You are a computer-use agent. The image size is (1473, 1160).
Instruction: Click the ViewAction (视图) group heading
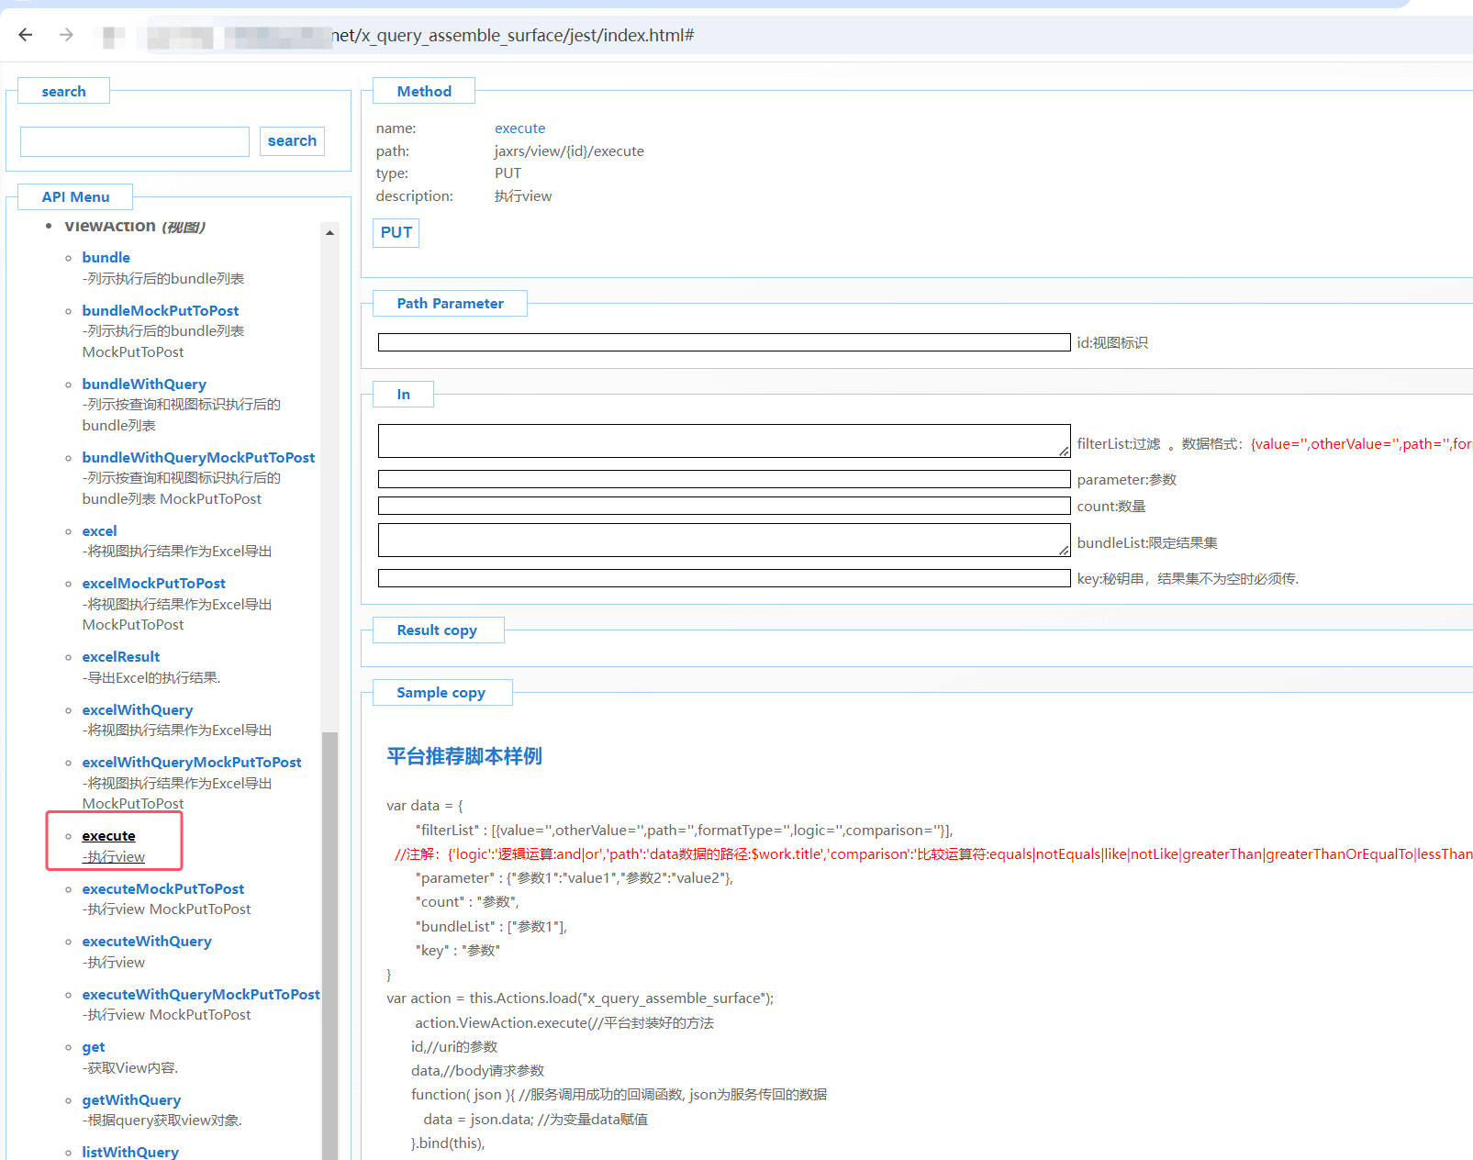click(135, 227)
